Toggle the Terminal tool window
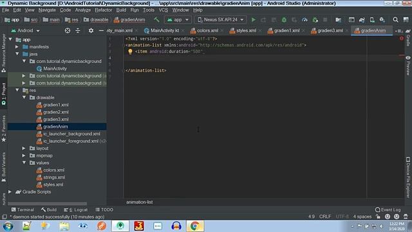 coord(23,209)
